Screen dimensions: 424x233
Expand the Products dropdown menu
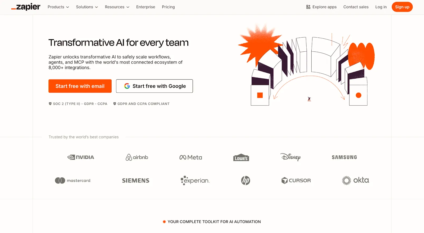58,7
